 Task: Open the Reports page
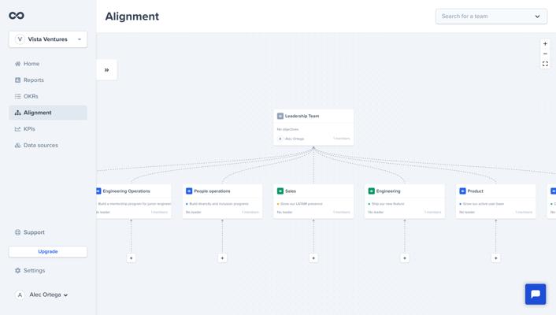(33, 80)
